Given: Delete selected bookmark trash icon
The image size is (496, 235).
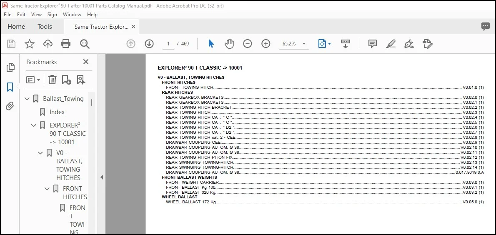Looking at the screenshot, I should [52, 80].
